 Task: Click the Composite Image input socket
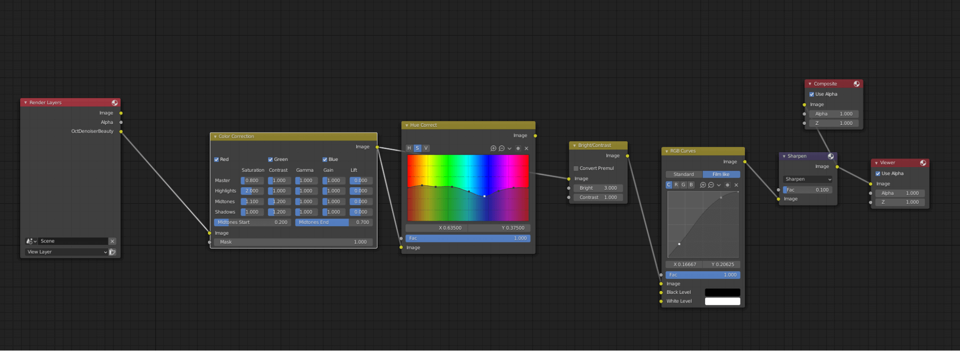pos(804,105)
